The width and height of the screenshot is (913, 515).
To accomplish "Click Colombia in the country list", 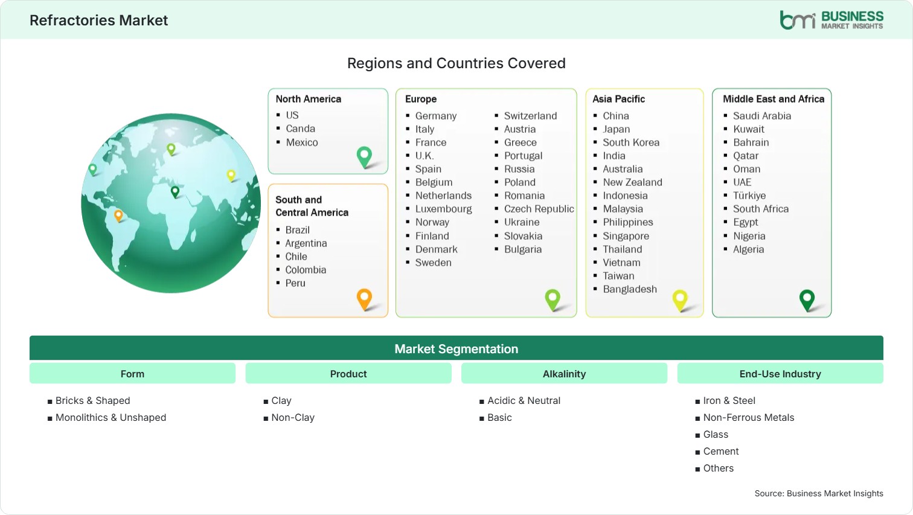I will tap(306, 270).
